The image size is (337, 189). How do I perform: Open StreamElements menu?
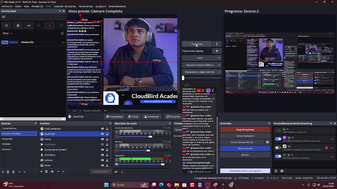(117, 6)
